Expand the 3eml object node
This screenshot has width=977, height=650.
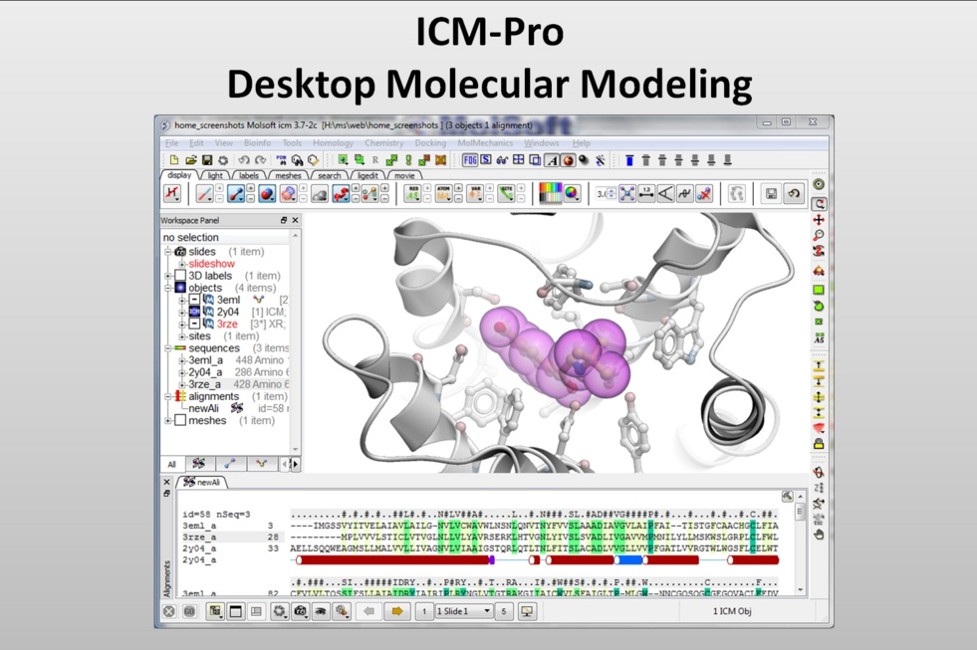(x=182, y=300)
